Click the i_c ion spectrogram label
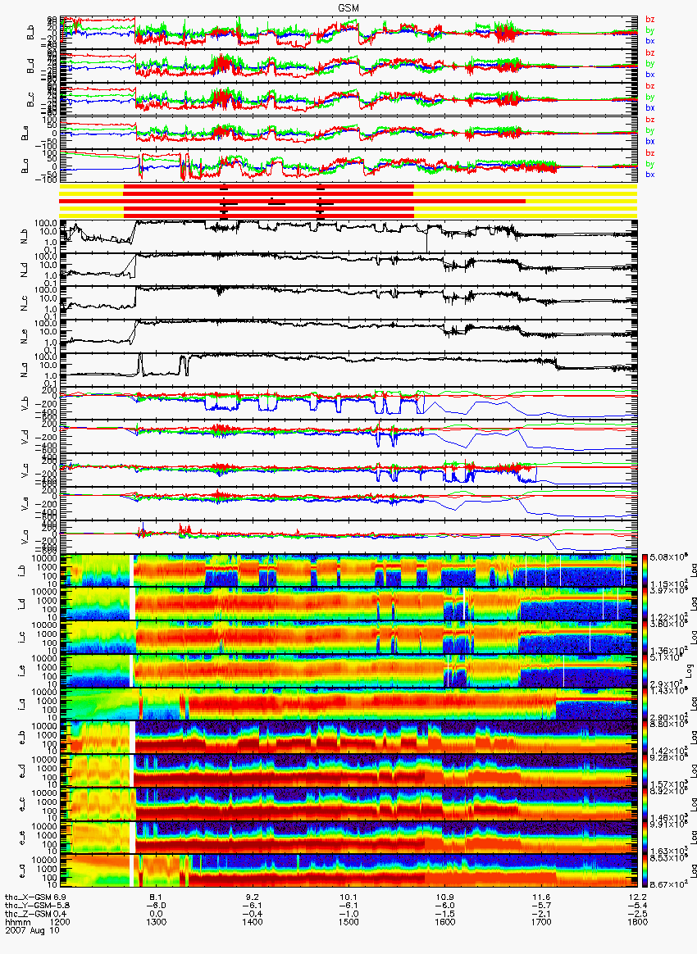 pyautogui.click(x=21, y=637)
